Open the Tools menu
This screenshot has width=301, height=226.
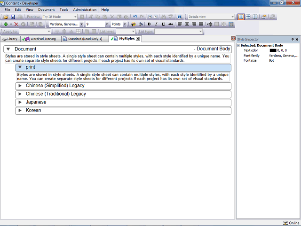pyautogui.click(x=64, y=9)
